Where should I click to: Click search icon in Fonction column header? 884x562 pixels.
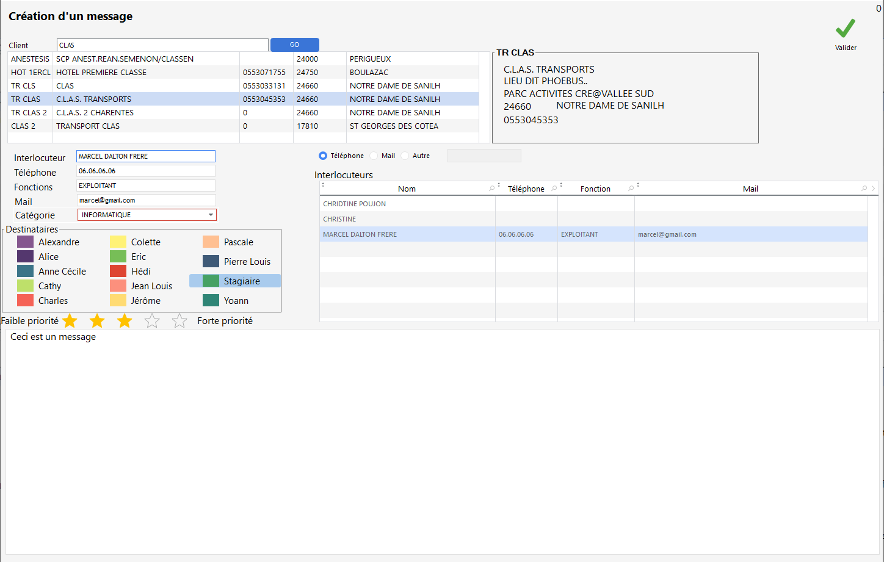point(631,189)
